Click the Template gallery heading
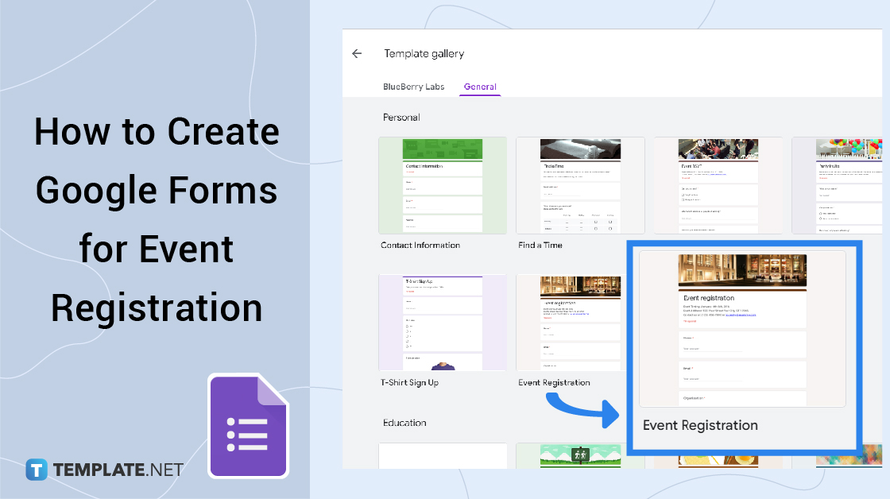890x499 pixels. [424, 53]
